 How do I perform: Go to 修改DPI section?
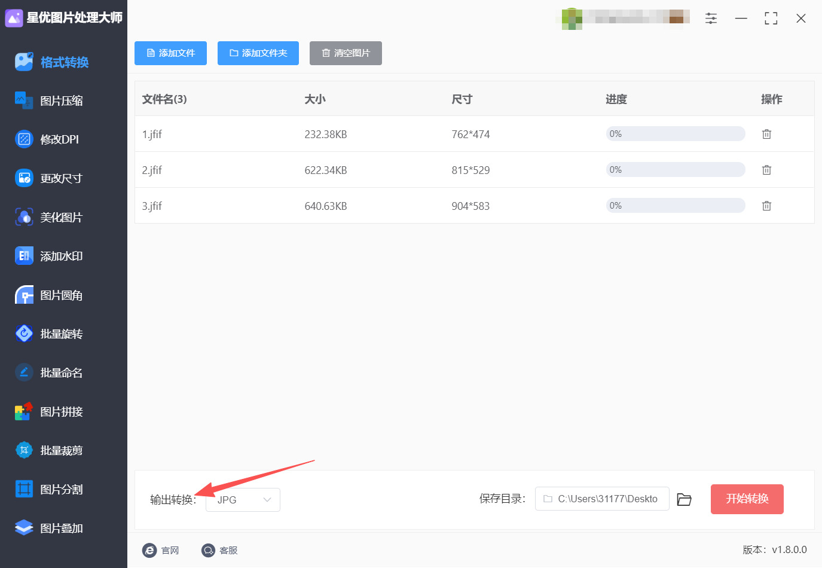pos(60,139)
